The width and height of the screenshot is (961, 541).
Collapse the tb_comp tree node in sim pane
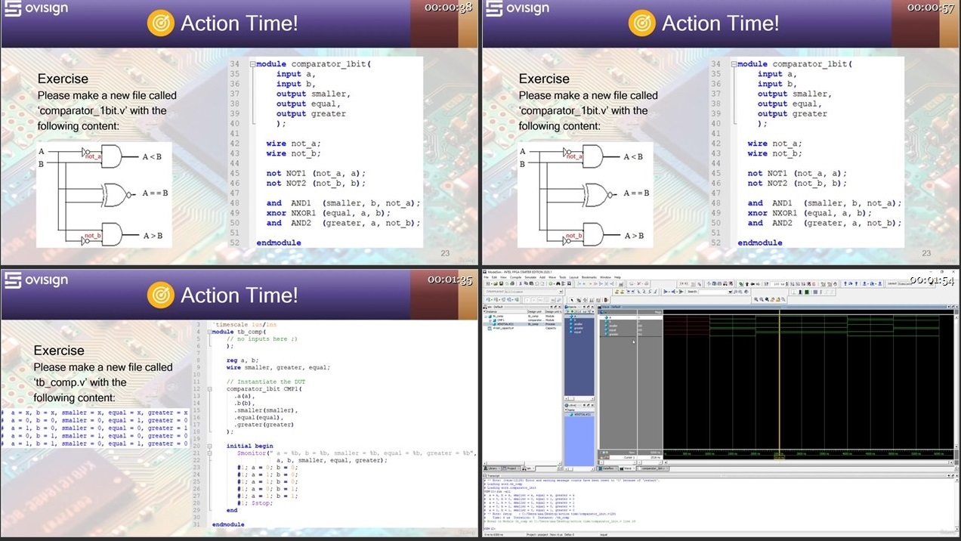[485, 317]
